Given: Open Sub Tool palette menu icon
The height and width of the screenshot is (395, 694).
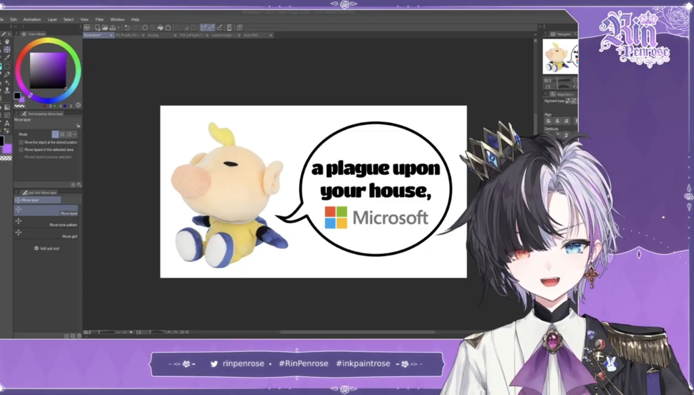Looking at the screenshot, I should pos(16,192).
